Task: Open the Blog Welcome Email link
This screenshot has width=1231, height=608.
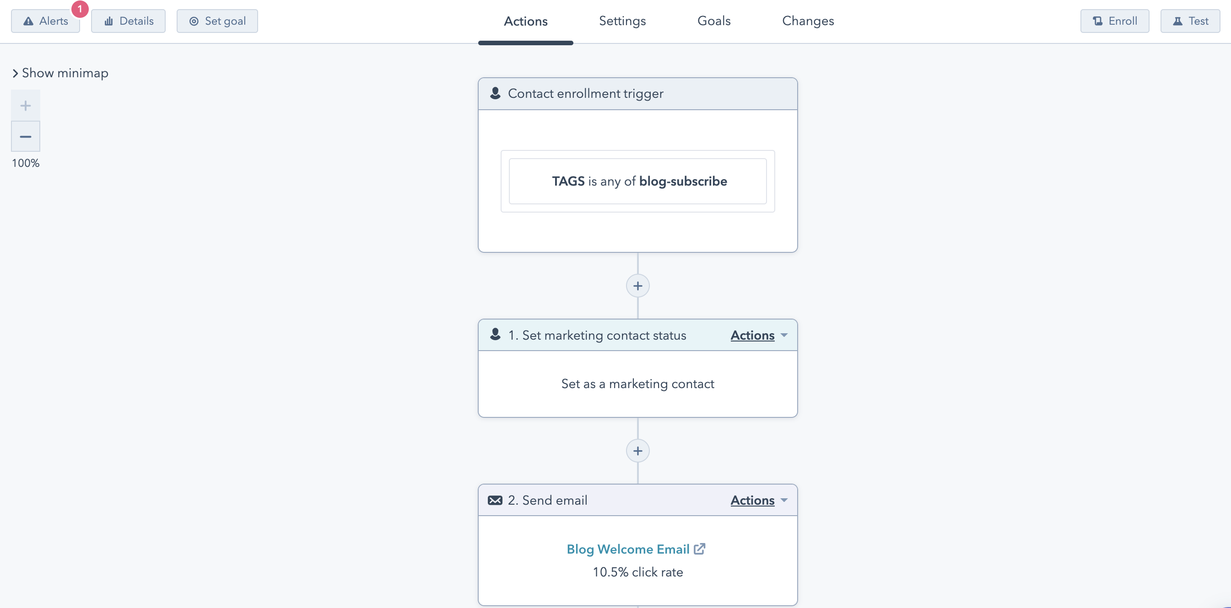Action: 628,549
